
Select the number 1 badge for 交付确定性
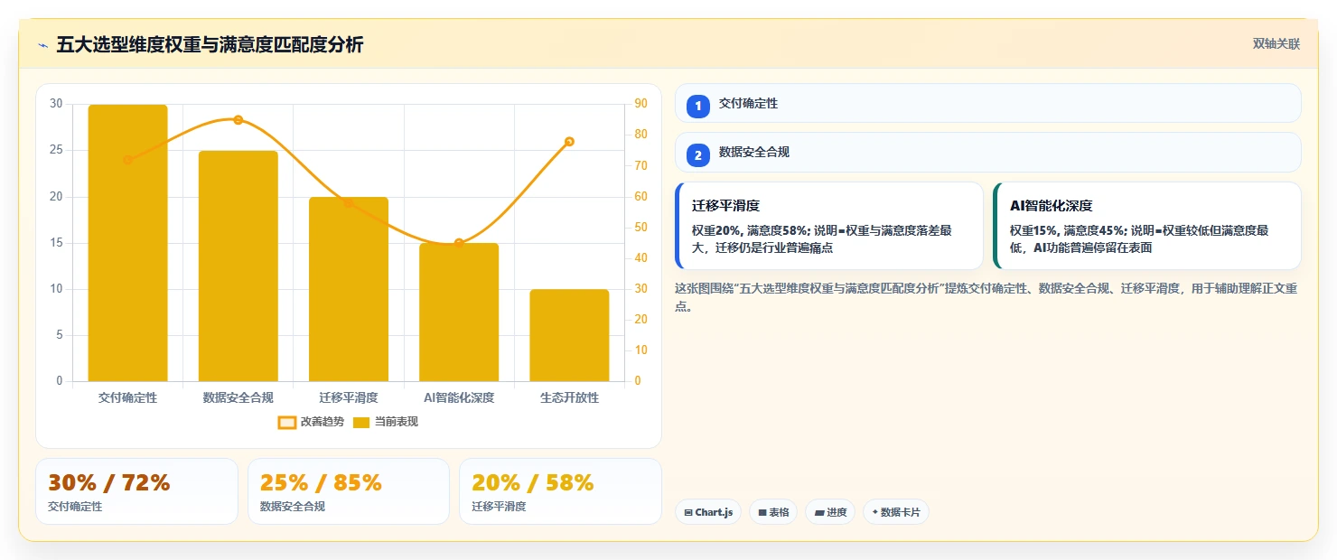tap(697, 106)
